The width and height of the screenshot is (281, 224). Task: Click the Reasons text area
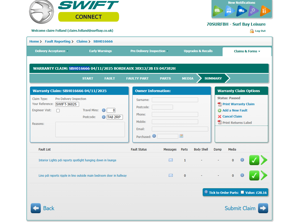tap(90, 130)
